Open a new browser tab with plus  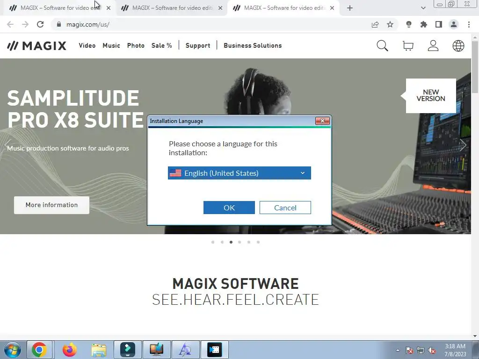pos(350,8)
